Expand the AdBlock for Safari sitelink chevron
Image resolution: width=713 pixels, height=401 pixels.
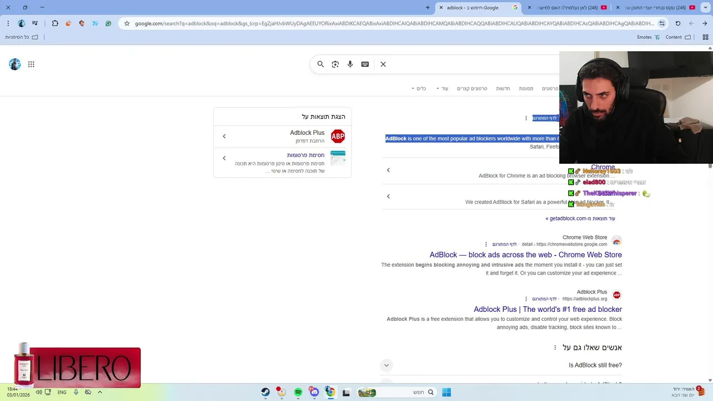[388, 196]
